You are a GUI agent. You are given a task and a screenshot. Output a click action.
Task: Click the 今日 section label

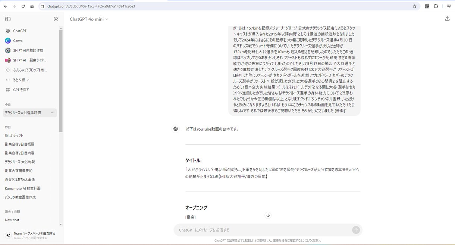[x=8, y=105]
